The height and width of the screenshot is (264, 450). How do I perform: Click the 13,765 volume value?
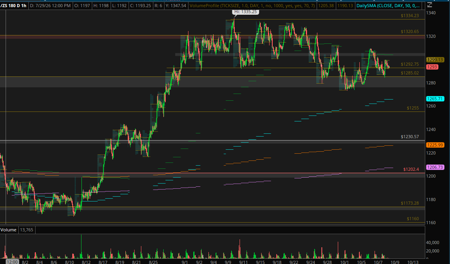[26, 230]
